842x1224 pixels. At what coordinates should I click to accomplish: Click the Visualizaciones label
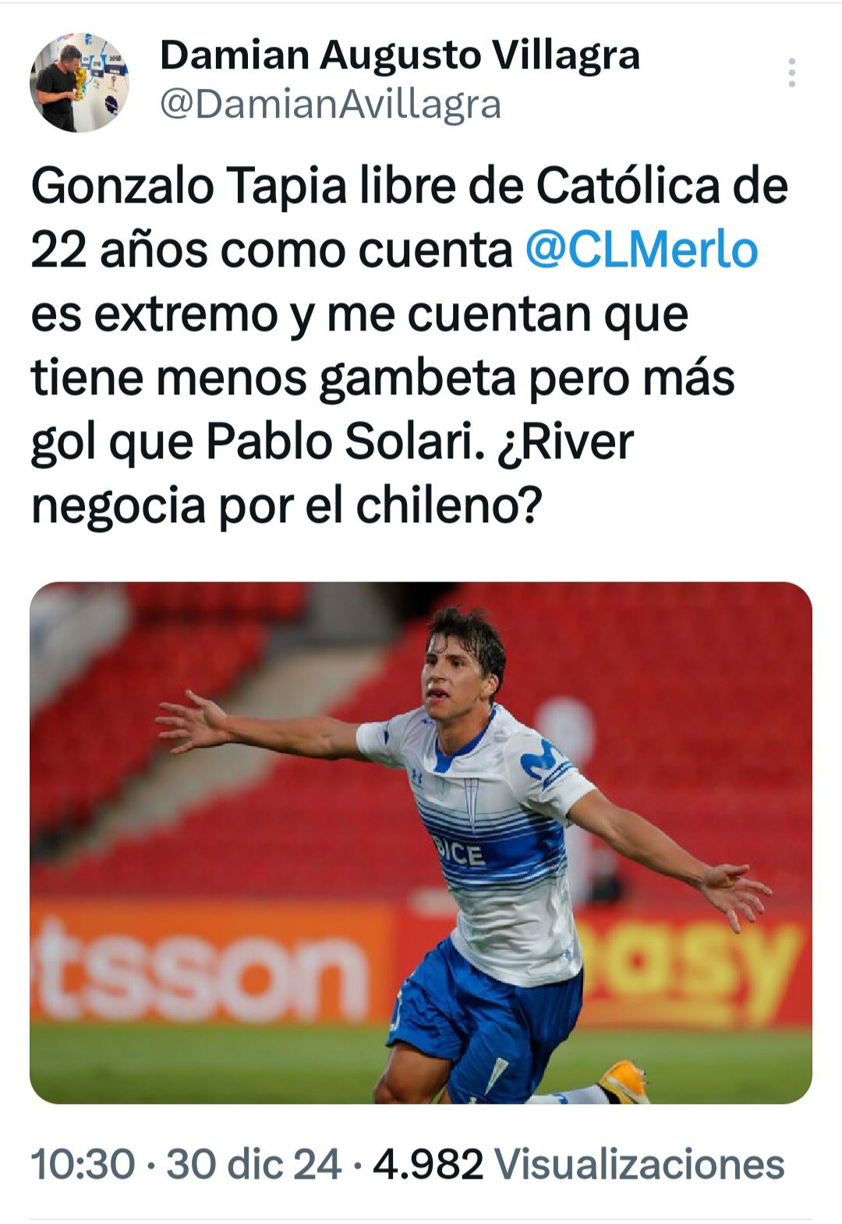tap(640, 1165)
